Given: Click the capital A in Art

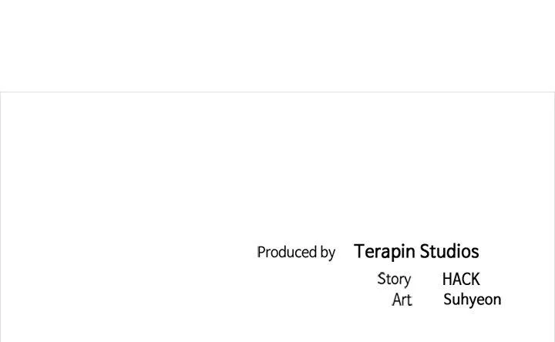Looking at the screenshot, I should click(x=396, y=300).
